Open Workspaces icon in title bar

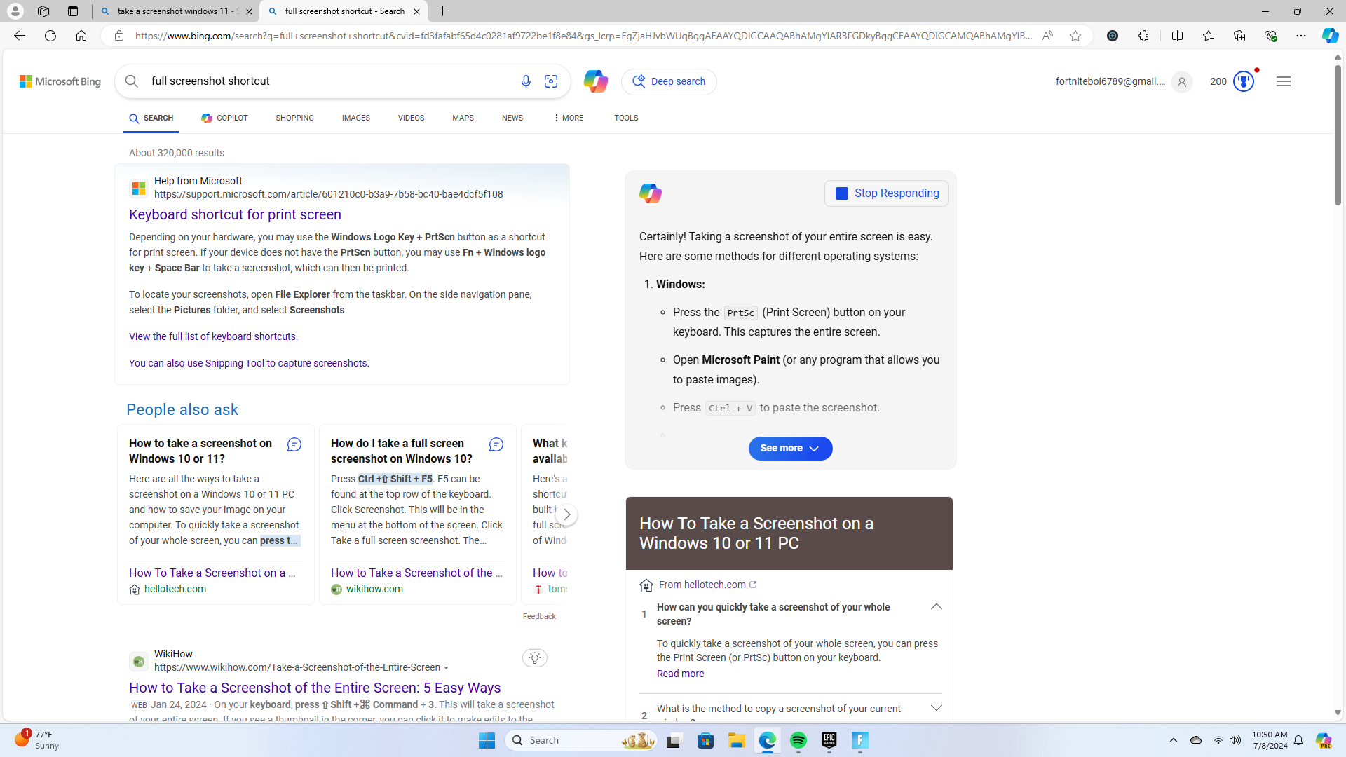pos(43,11)
